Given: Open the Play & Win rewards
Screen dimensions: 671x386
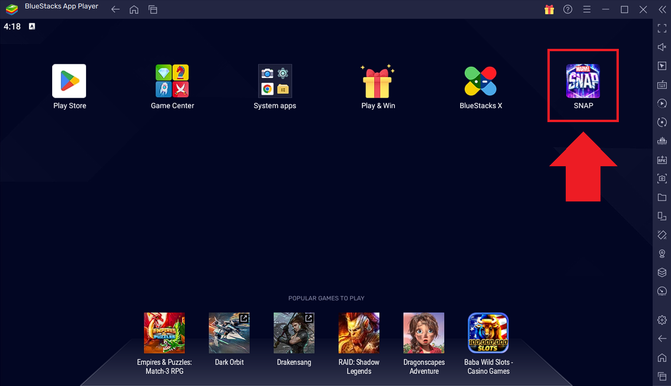Looking at the screenshot, I should click(378, 81).
